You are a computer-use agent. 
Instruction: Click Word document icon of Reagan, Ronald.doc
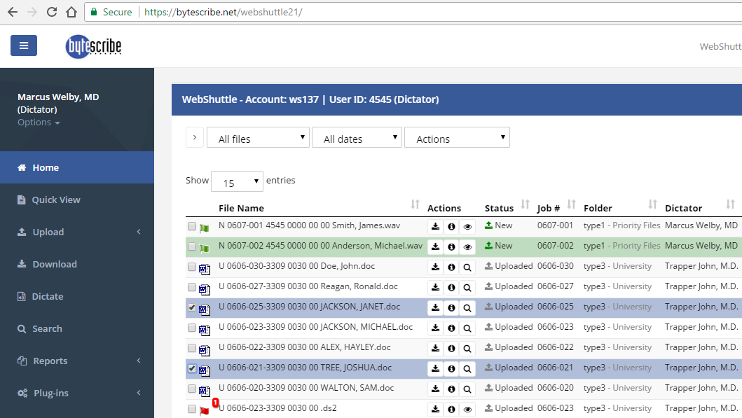[x=205, y=289]
